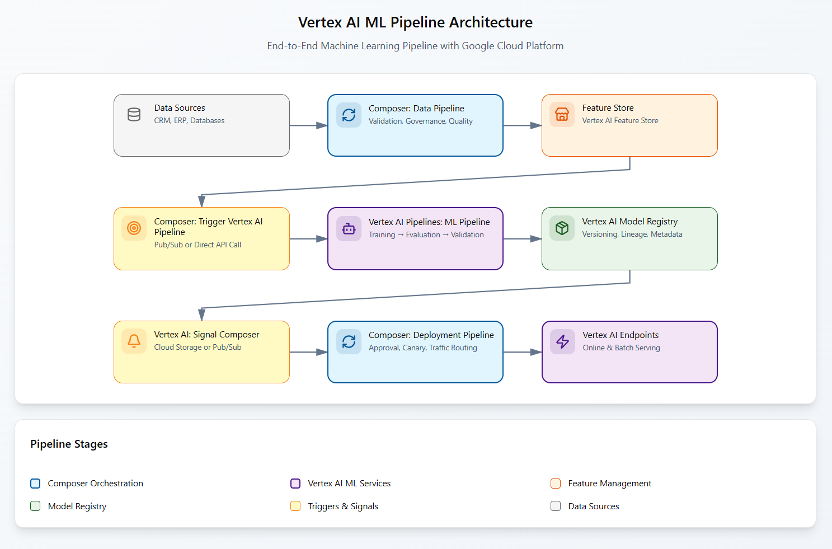The height and width of the screenshot is (549, 832).
Task: Click the Triggers & Signals color swatch
Action: click(295, 506)
